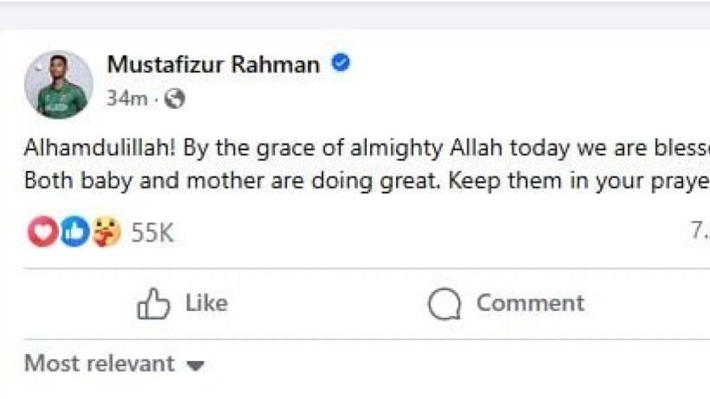Screen dimensions: 710x399
Task: Click the blue thumbs-up reaction icon
Action: [74, 231]
